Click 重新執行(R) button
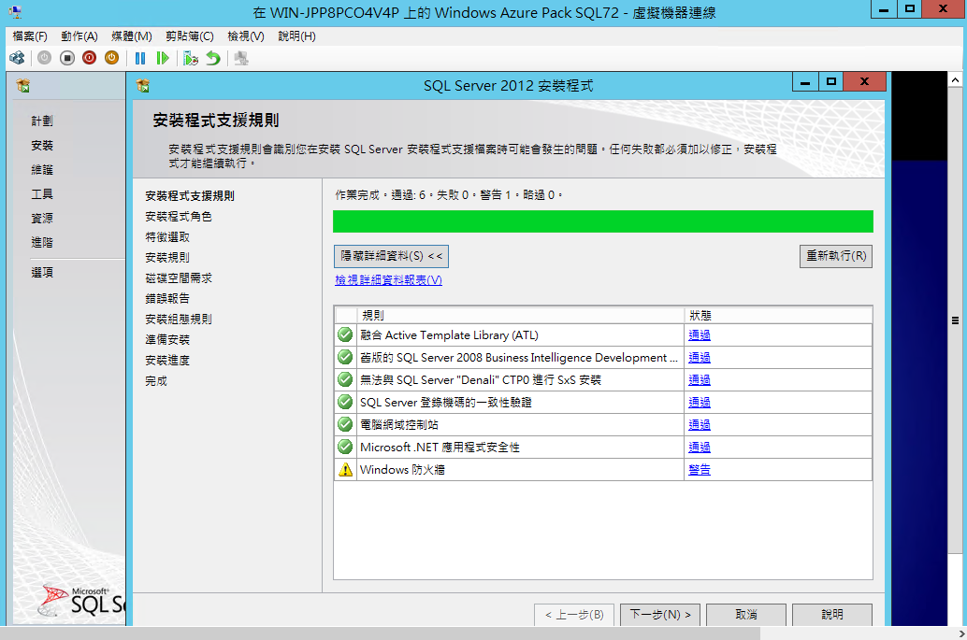Image resolution: width=967 pixels, height=640 pixels. [836, 256]
